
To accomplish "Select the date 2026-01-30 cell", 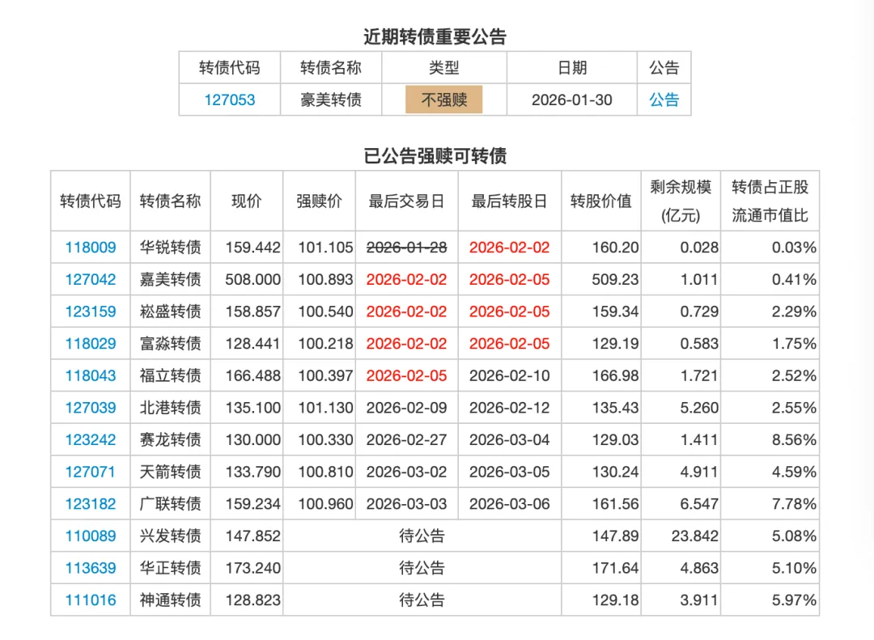I will tap(572, 100).
